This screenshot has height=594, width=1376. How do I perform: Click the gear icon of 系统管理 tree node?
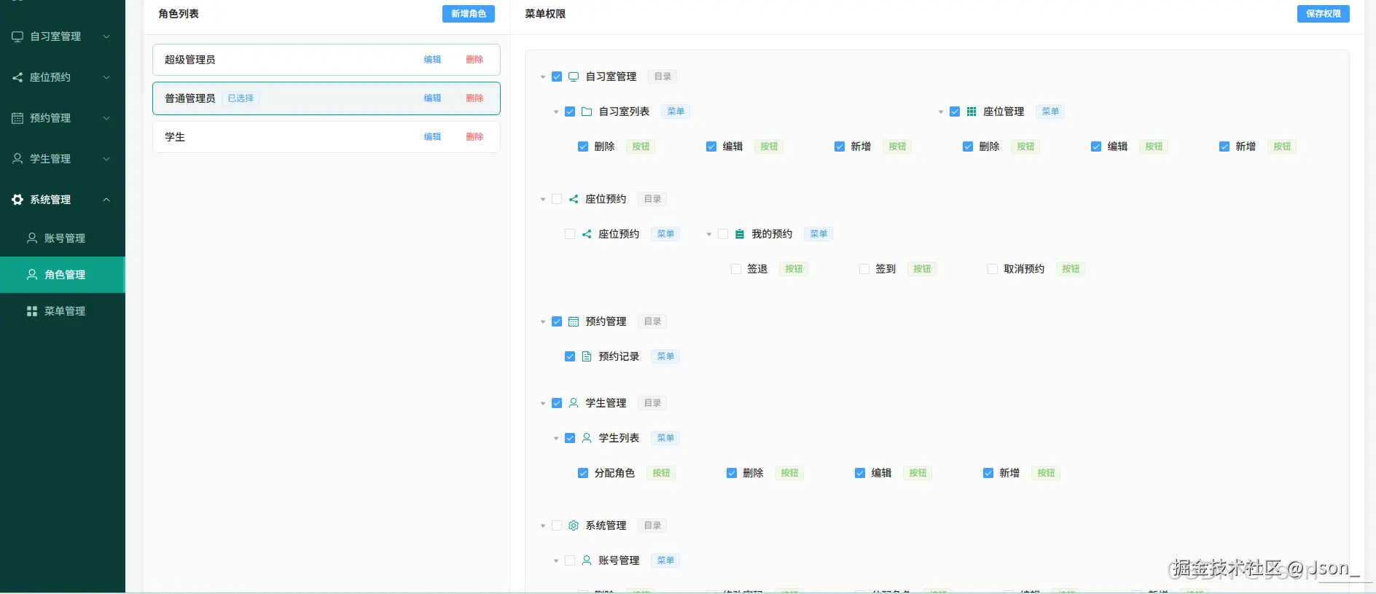[x=574, y=525]
